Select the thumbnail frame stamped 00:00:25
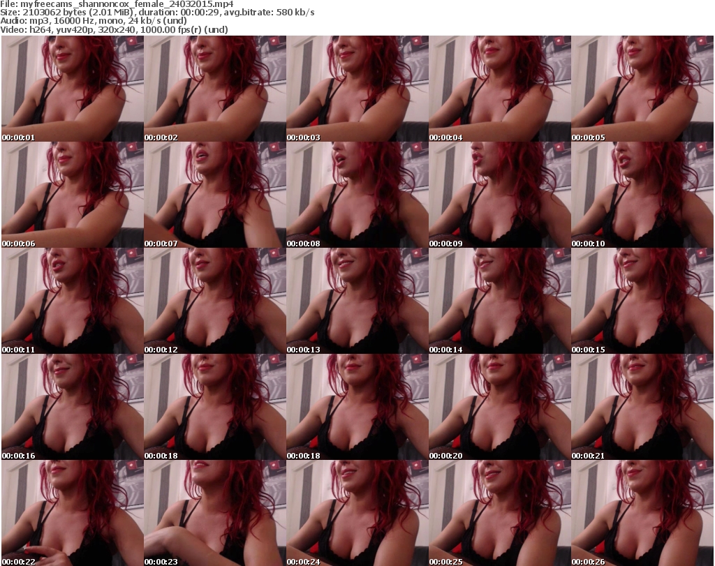 point(499,513)
